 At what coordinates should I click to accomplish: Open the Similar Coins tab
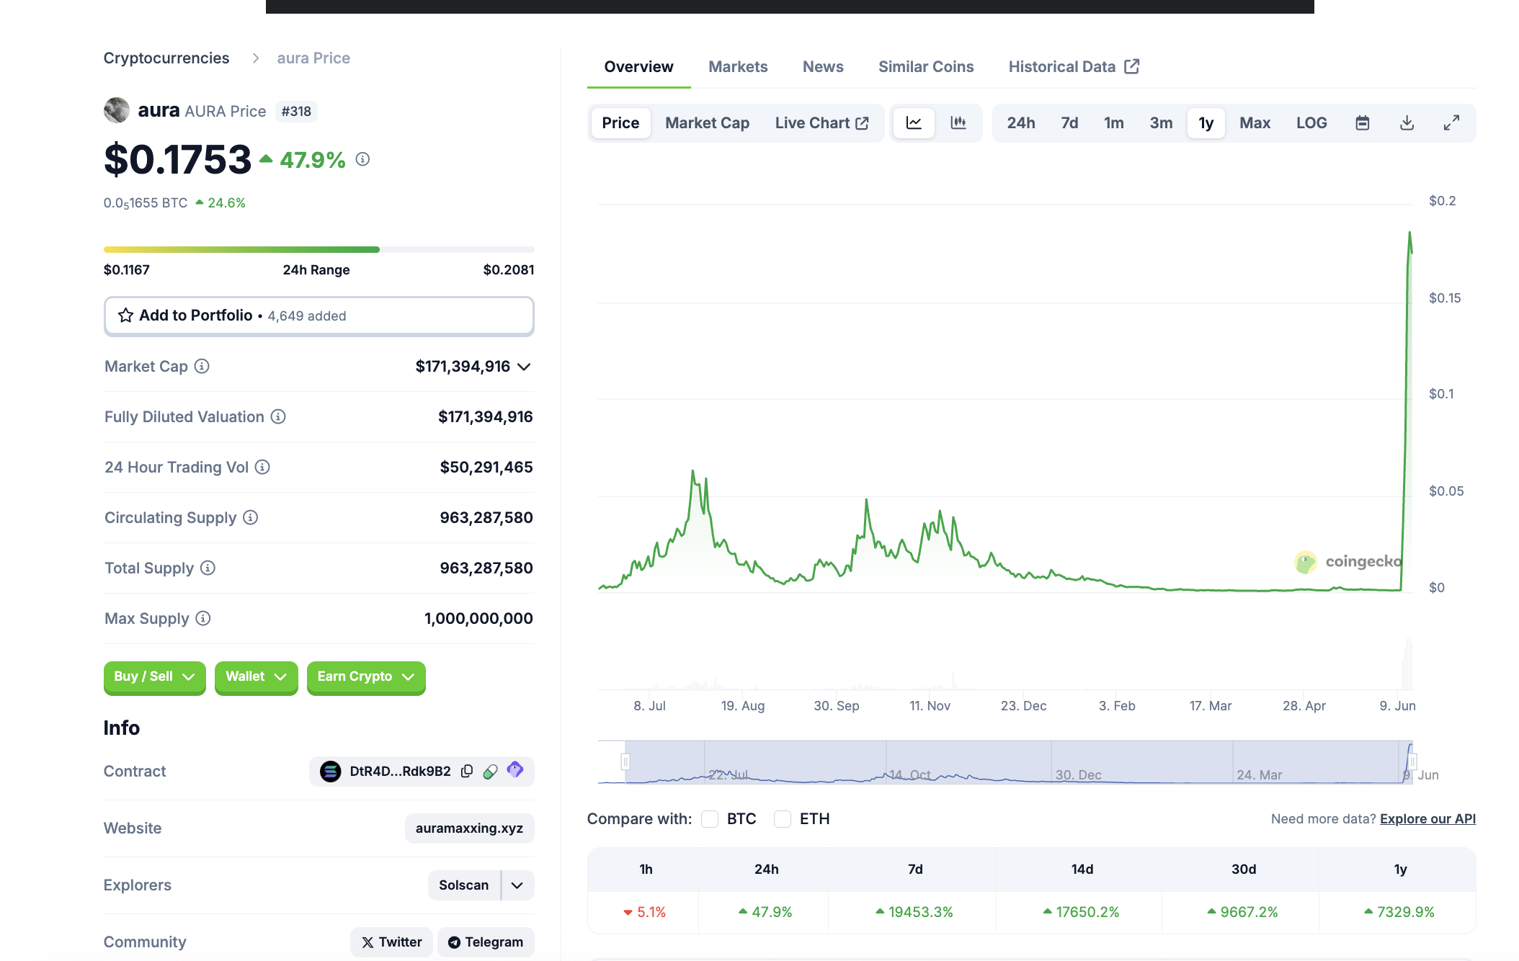click(x=925, y=67)
